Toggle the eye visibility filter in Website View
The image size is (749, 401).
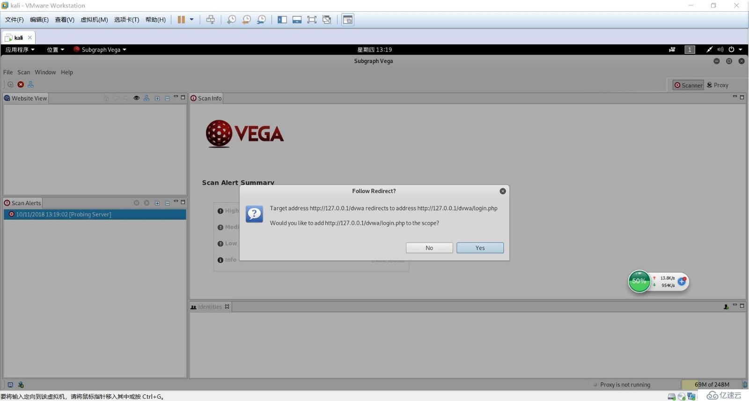pyautogui.click(x=136, y=98)
